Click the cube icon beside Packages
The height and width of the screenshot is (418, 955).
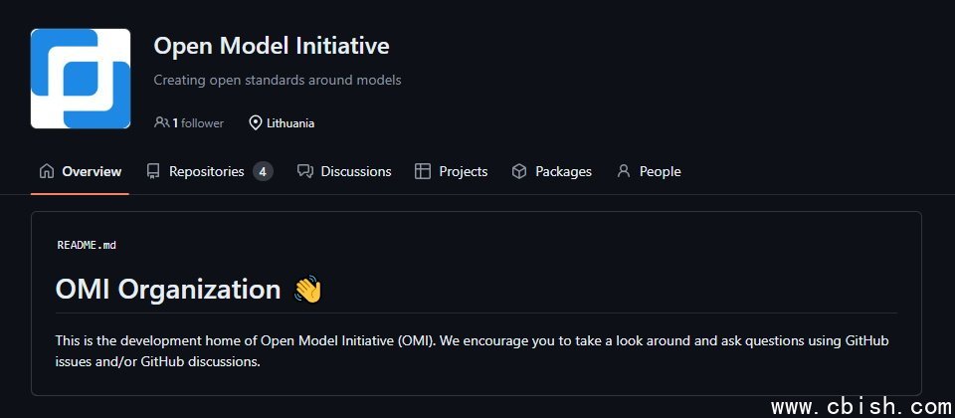coord(519,171)
